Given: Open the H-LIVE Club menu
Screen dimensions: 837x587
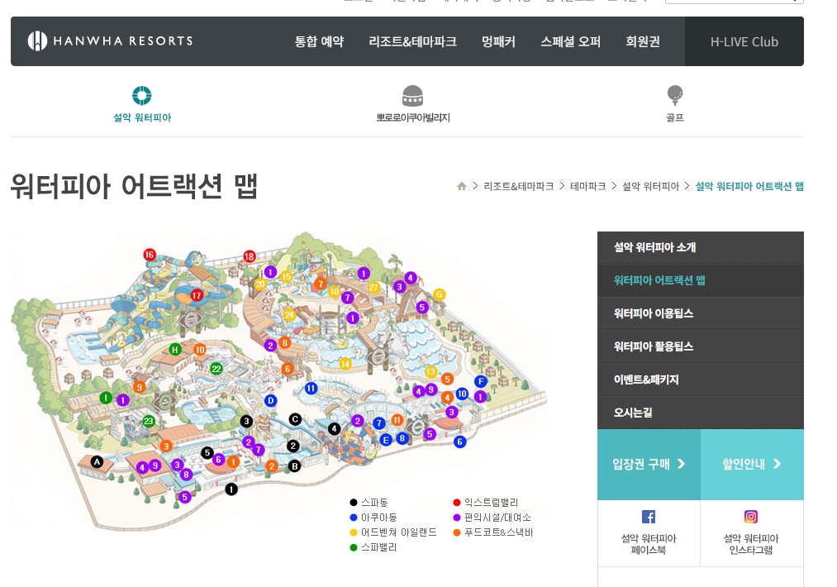Looking at the screenshot, I should point(744,41).
